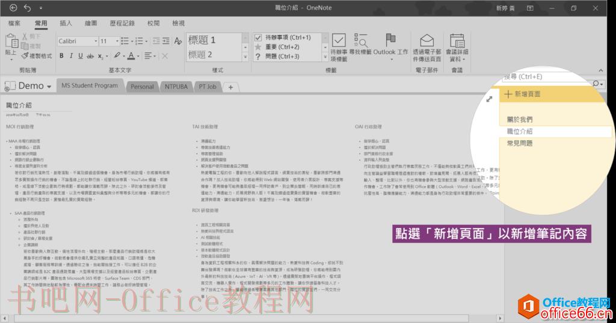Click 新增頁面 to add a page
The height and width of the screenshot is (323, 616).
tap(552, 94)
